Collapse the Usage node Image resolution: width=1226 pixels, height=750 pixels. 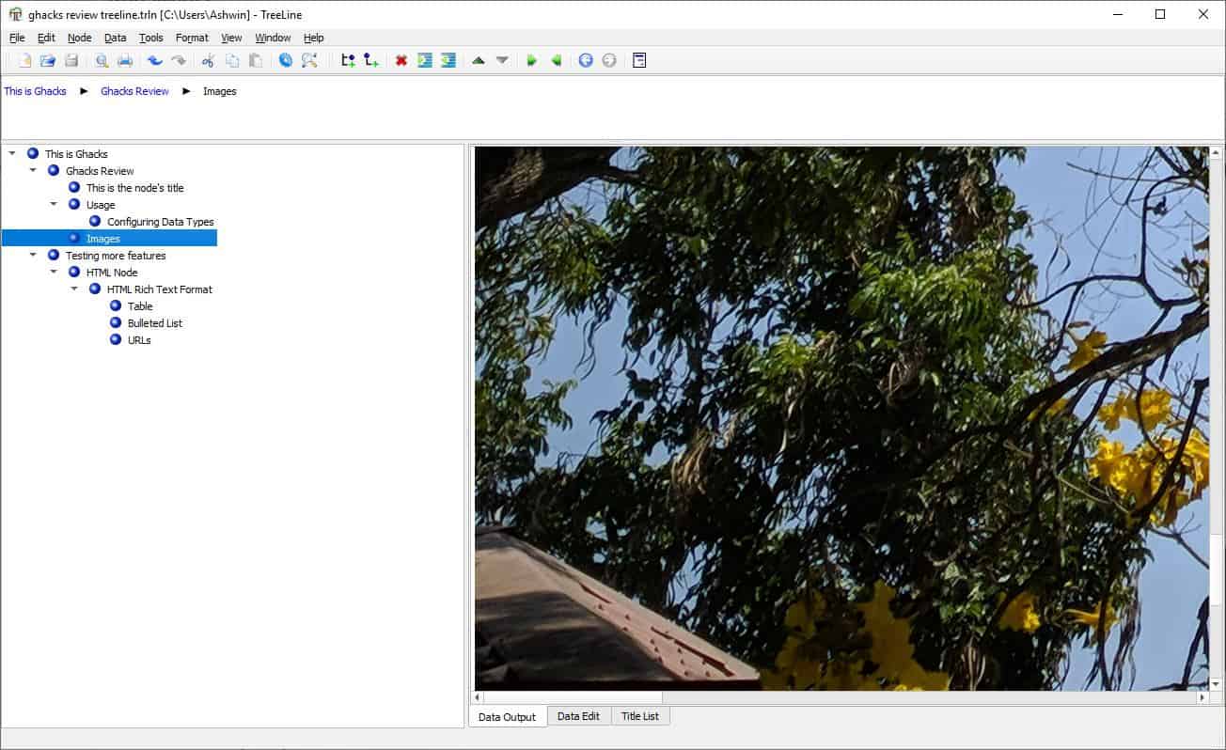click(54, 204)
